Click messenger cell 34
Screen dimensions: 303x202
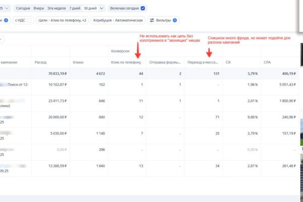pyautogui.click(x=217, y=166)
